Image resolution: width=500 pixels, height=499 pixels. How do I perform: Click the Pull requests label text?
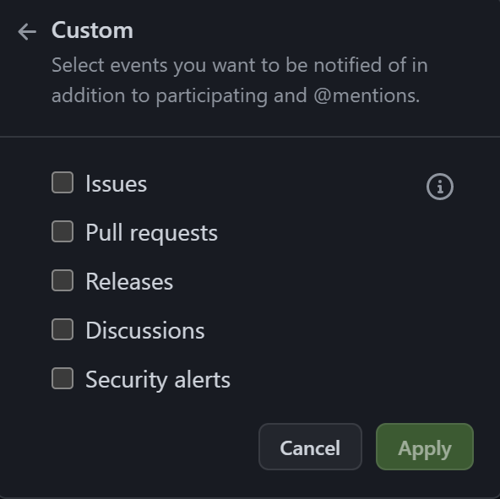(151, 233)
